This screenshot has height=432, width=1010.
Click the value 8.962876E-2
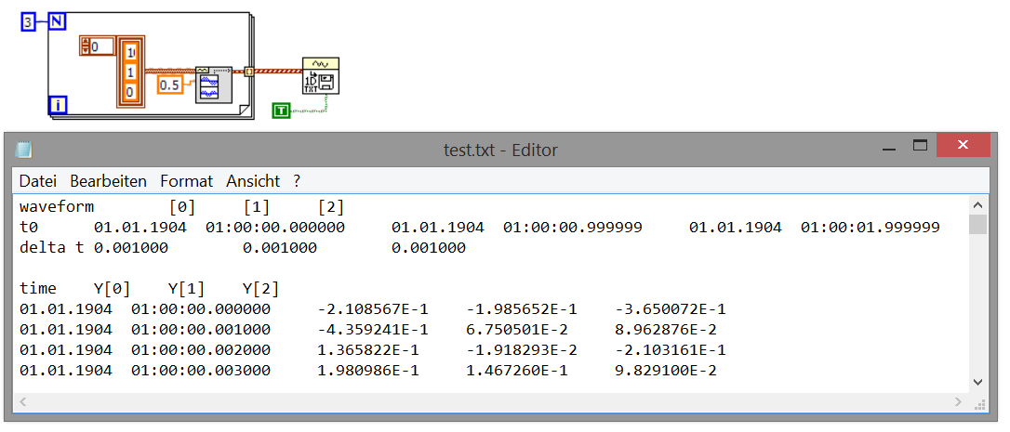pos(666,330)
